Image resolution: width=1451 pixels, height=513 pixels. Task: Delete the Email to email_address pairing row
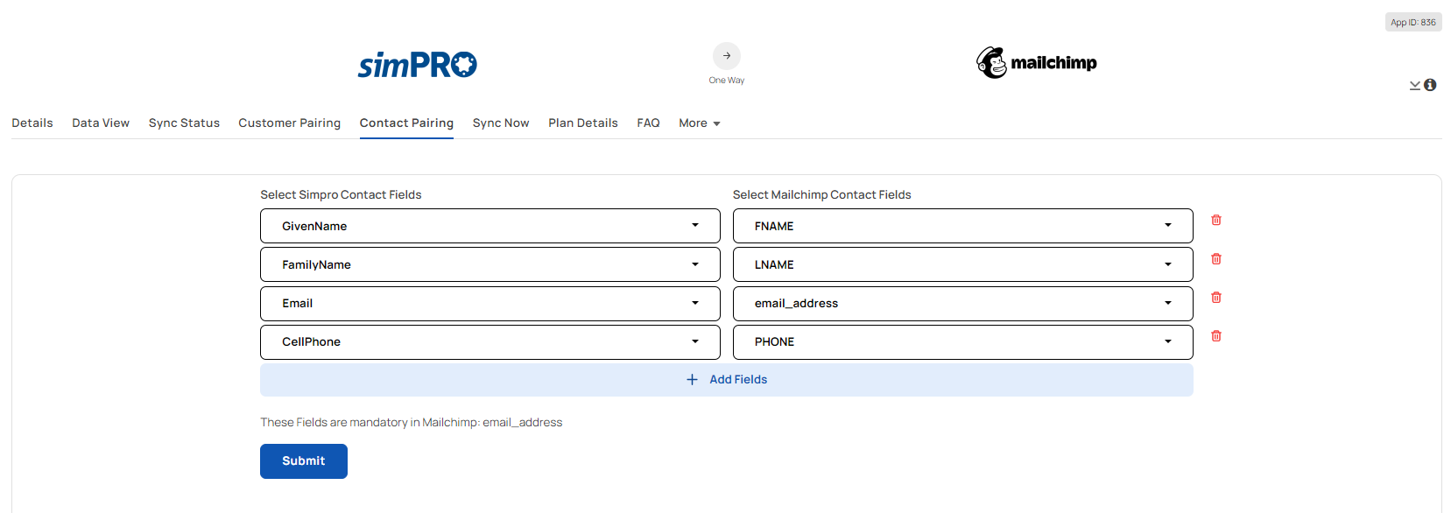[1216, 297]
